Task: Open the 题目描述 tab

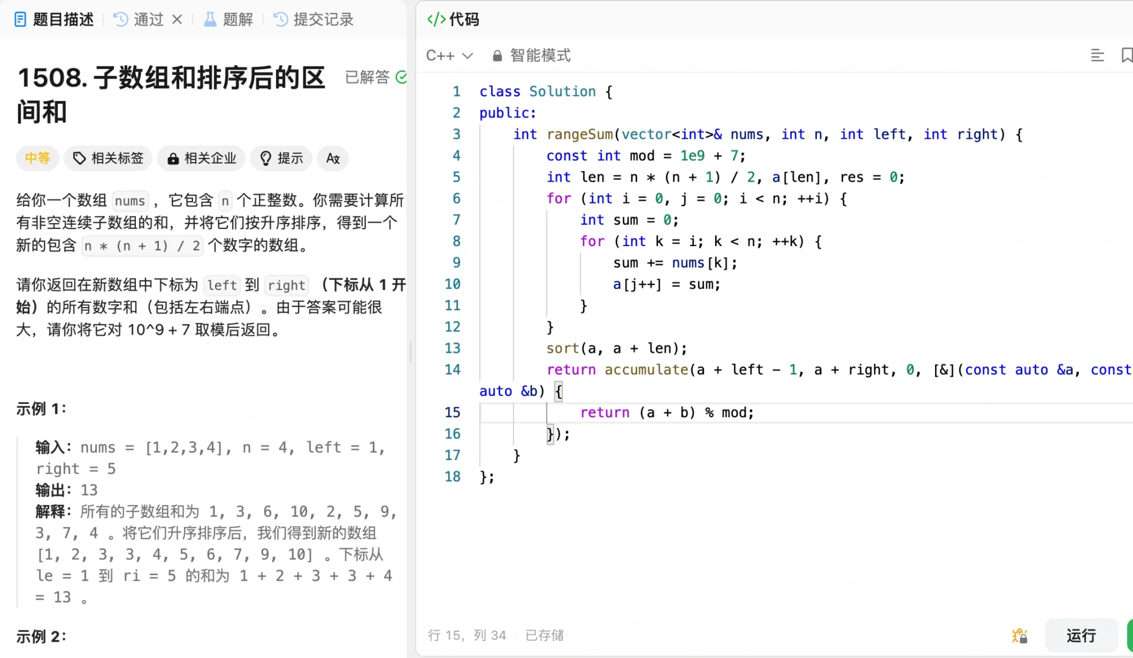Action: click(x=54, y=19)
